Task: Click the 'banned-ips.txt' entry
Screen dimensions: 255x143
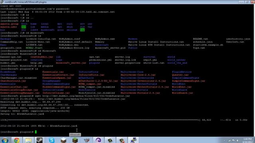Action: click(11, 57)
